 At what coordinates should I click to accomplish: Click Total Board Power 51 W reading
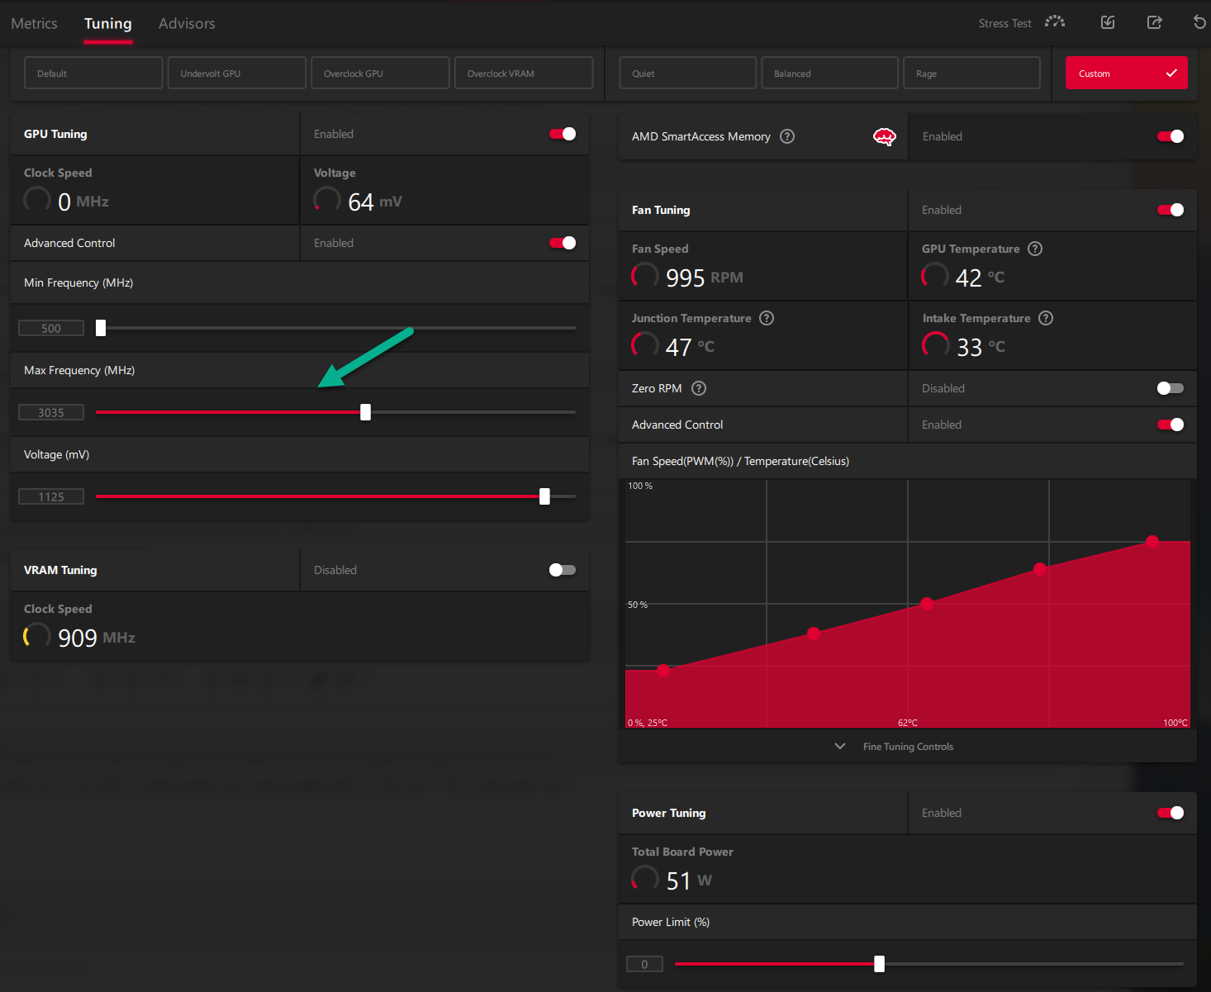pos(689,880)
